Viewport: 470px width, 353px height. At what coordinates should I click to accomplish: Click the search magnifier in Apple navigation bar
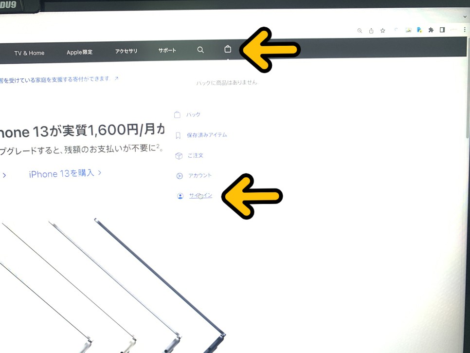(200, 50)
